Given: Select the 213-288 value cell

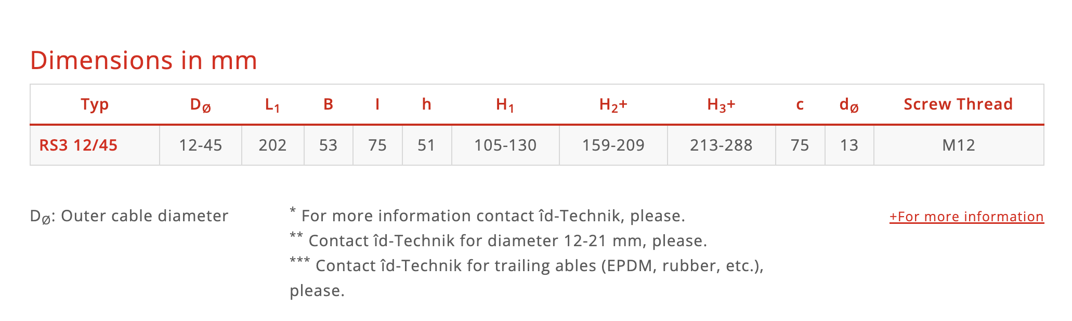Looking at the screenshot, I should click(x=721, y=145).
